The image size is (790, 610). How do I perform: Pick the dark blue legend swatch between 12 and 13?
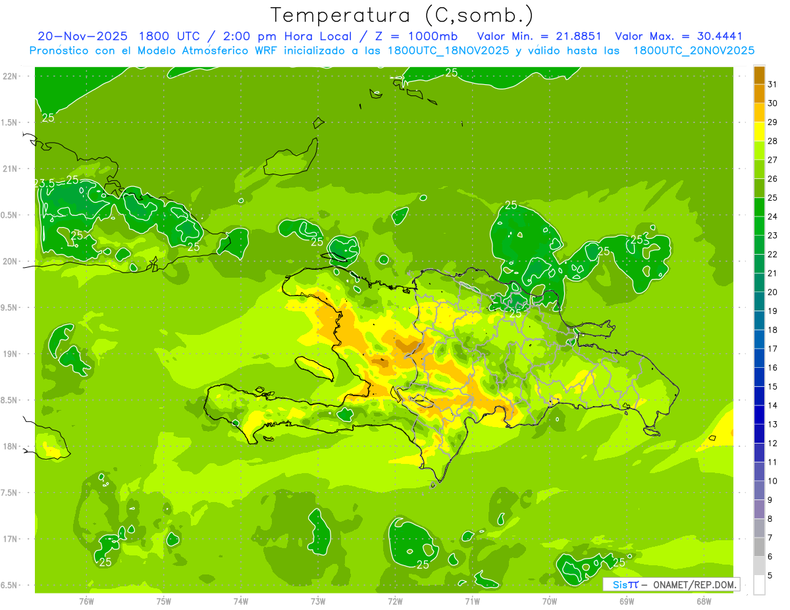[759, 434]
